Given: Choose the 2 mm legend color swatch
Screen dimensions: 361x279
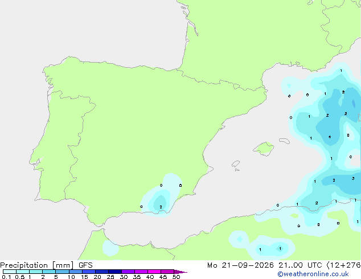Looking at the screenshot, I should [49, 272].
